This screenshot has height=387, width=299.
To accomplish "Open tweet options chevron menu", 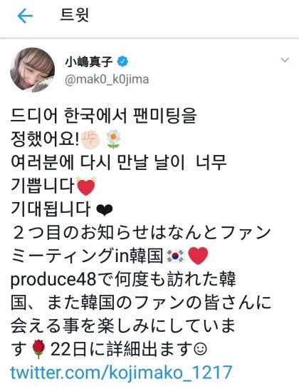I will point(285,60).
